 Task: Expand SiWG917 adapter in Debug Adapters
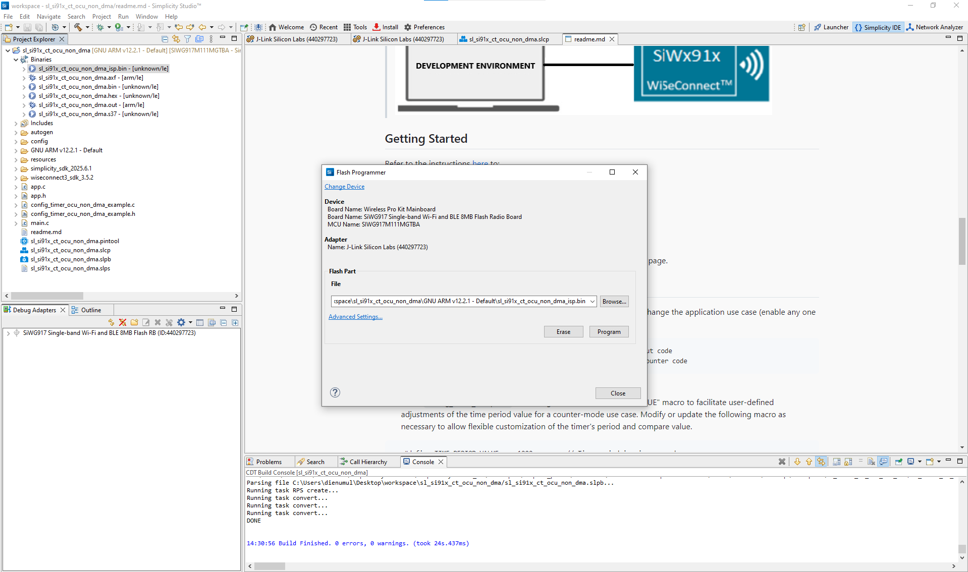click(x=8, y=333)
